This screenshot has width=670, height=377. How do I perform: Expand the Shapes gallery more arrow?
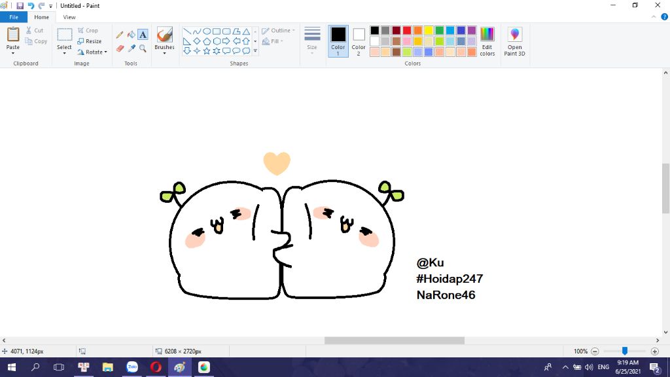[x=255, y=51]
